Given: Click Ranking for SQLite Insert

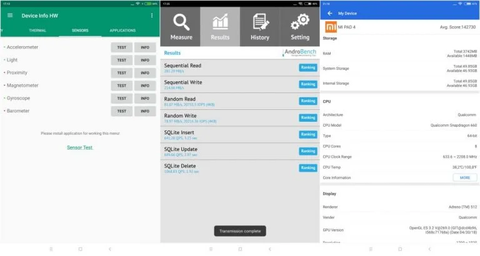Looking at the screenshot, I should (308, 134).
